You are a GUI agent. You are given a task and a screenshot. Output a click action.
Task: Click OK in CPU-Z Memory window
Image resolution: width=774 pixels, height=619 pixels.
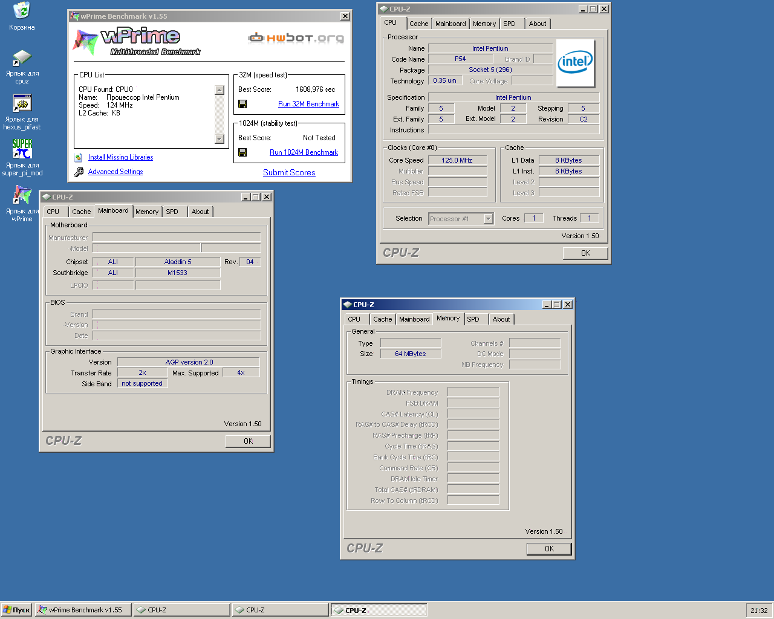pos(549,549)
